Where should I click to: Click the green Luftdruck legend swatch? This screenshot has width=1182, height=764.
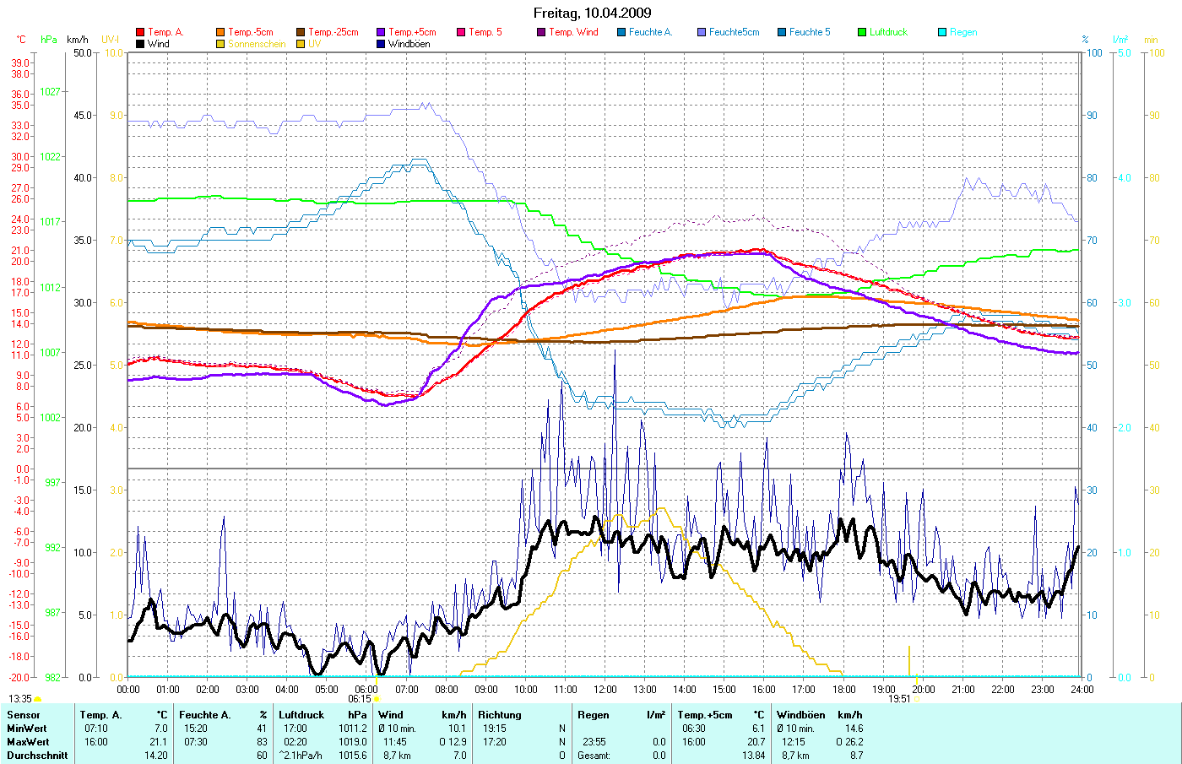click(x=862, y=32)
